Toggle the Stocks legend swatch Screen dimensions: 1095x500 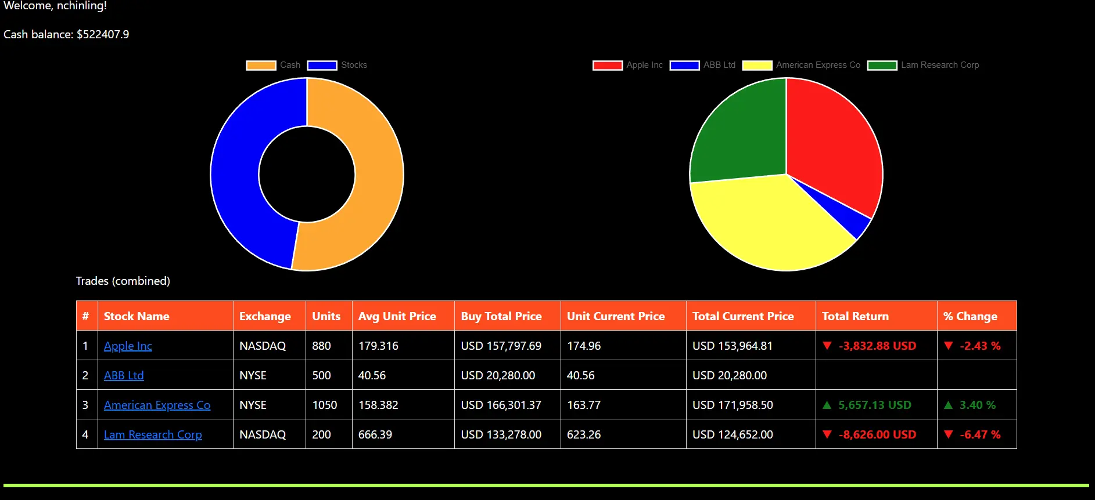pyautogui.click(x=322, y=65)
